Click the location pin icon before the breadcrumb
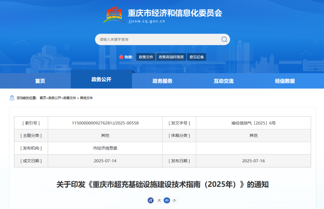324x209 pixels. (11, 98)
